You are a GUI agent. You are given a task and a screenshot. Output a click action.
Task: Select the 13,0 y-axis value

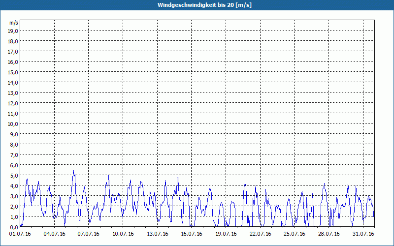14,93
